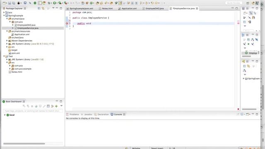The height and width of the screenshot is (149, 265).
Task: Select EmployeeService.java in Package Explorer
Action: click(x=28, y=28)
